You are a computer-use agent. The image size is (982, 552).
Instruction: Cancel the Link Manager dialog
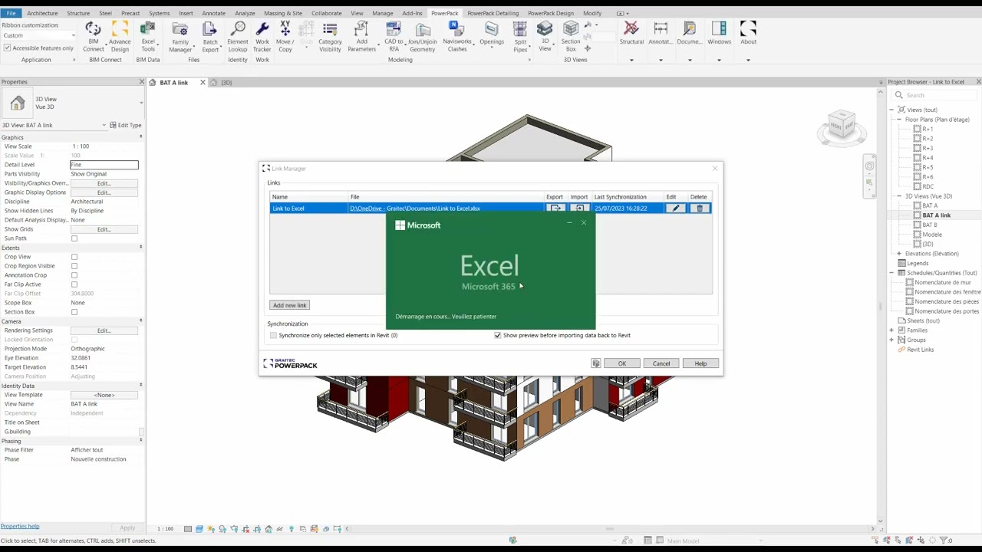coord(661,363)
